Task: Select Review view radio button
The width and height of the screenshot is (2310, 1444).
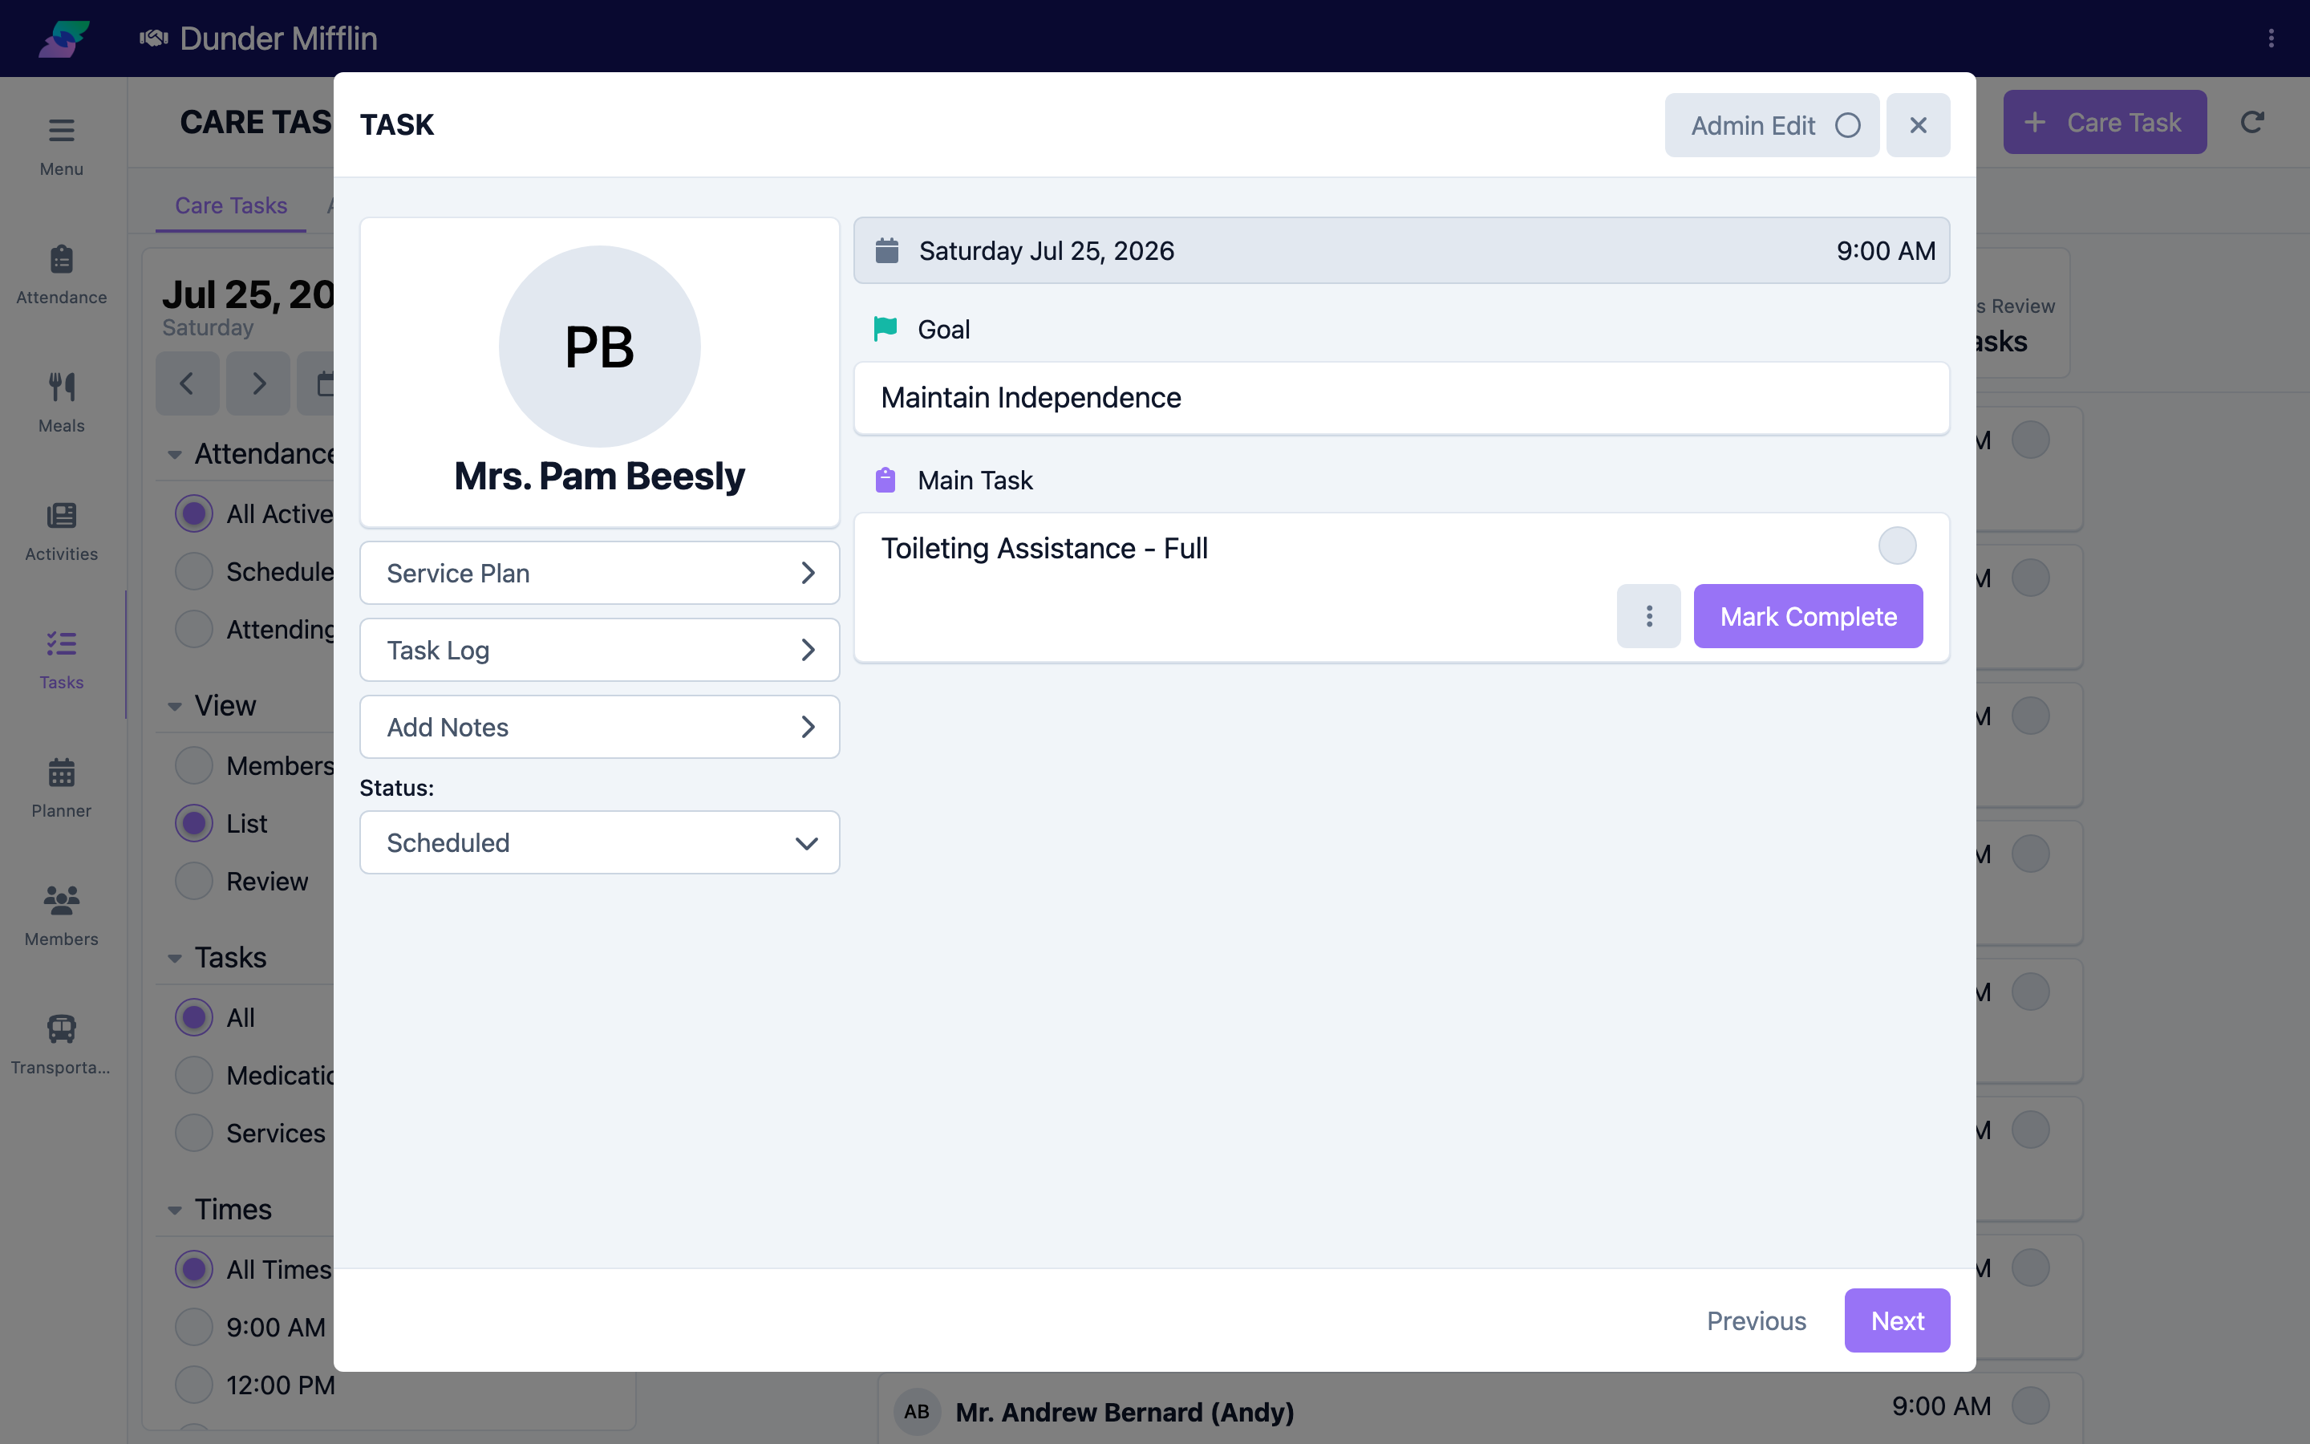Action: (x=194, y=882)
